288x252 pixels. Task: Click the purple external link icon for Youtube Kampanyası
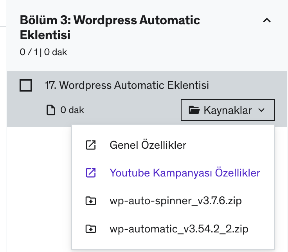[91, 173]
